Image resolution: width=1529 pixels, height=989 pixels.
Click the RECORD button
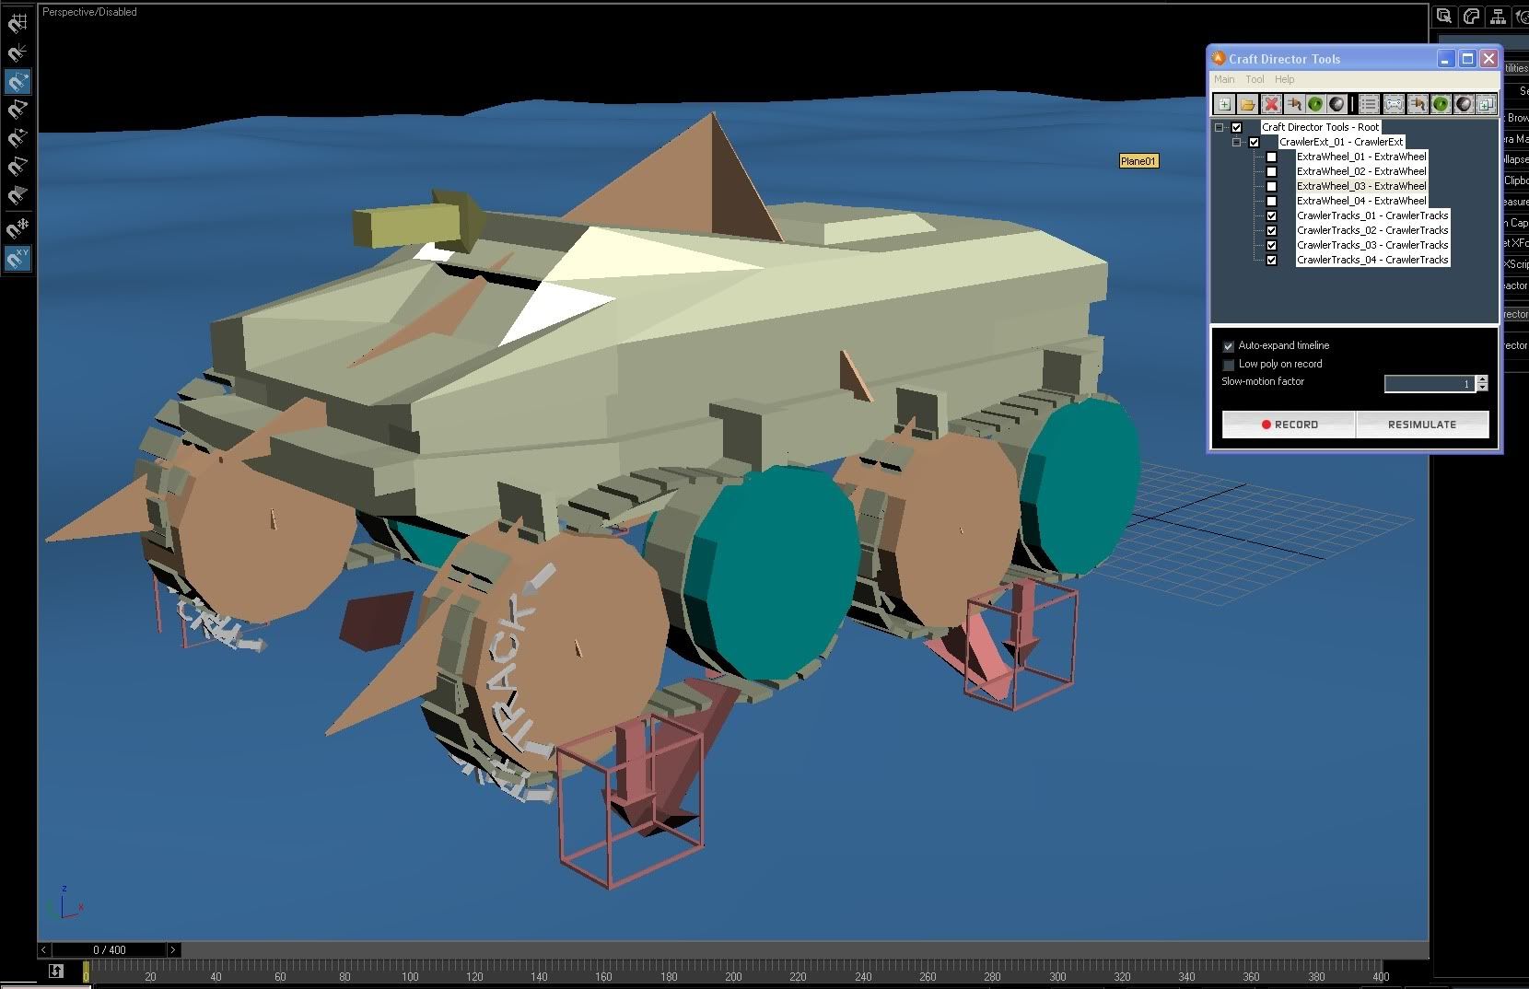coord(1289,425)
